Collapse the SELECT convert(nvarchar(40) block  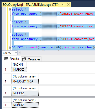click(10, 47)
